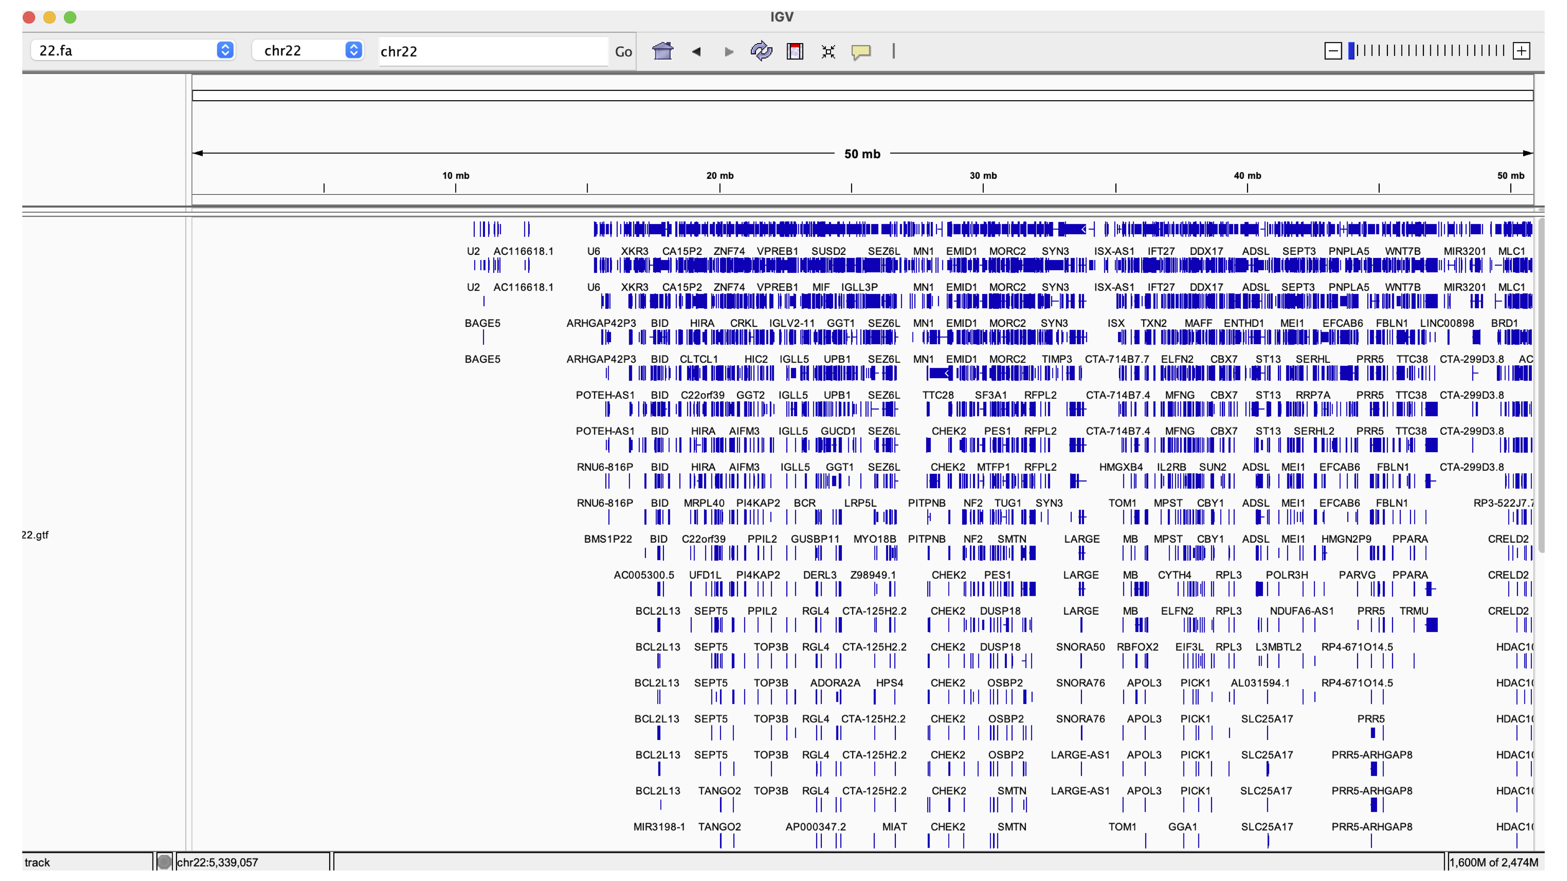Open the chr22 chromosome dropdown
Screen dimensions: 1567x881
tap(308, 51)
